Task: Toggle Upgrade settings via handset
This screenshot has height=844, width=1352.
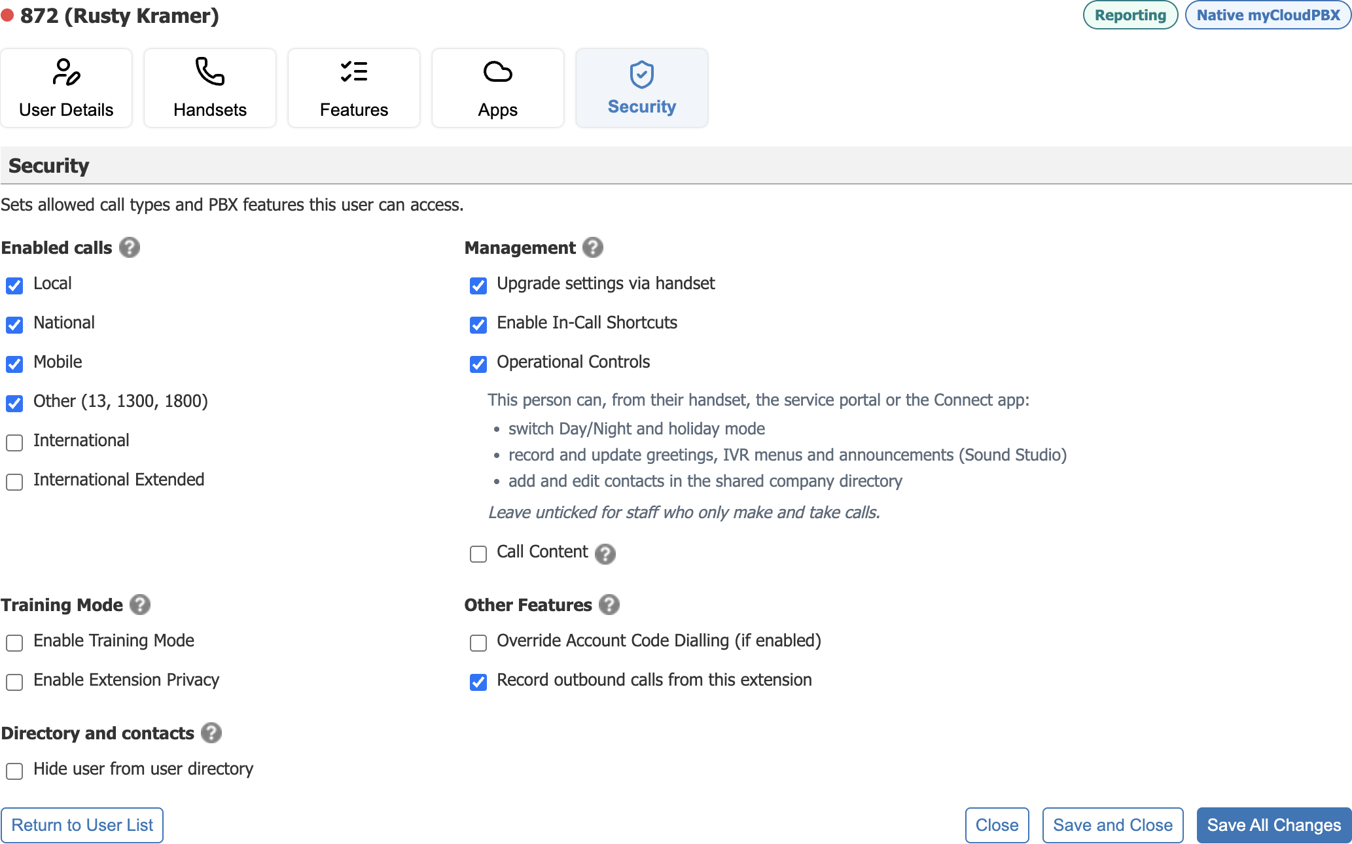Action: click(x=478, y=285)
